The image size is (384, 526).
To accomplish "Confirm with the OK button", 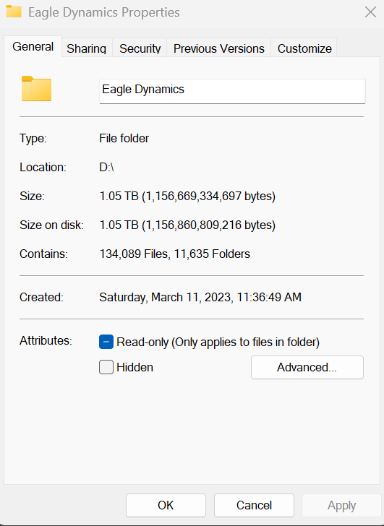I will pyautogui.click(x=166, y=505).
